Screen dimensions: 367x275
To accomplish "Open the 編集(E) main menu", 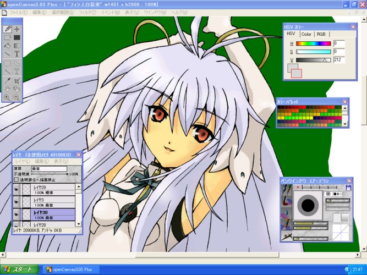I will point(39,13).
